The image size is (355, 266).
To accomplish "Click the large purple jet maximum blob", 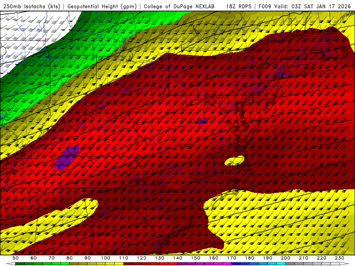I will (67, 157).
